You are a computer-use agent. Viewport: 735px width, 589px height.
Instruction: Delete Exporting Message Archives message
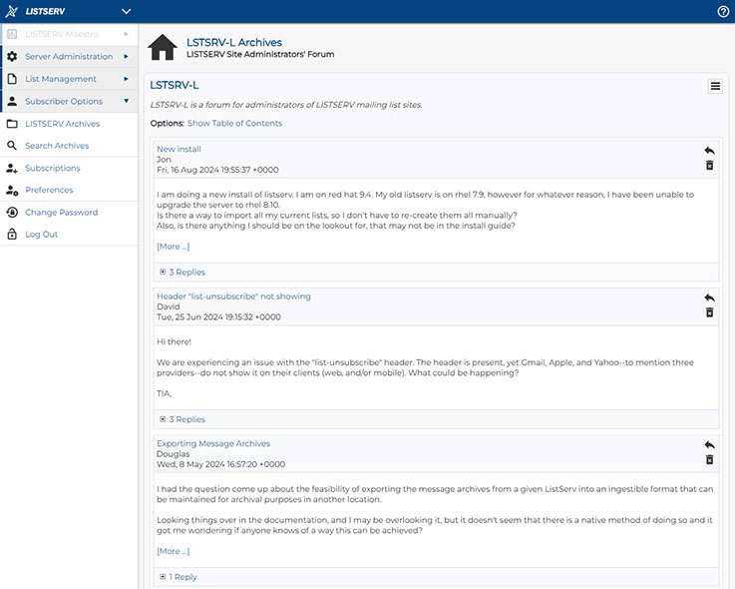click(710, 460)
